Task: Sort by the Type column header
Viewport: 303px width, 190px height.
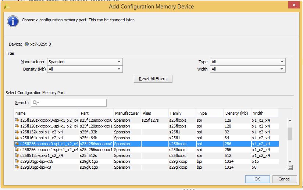Action: pyautogui.click(x=210, y=113)
